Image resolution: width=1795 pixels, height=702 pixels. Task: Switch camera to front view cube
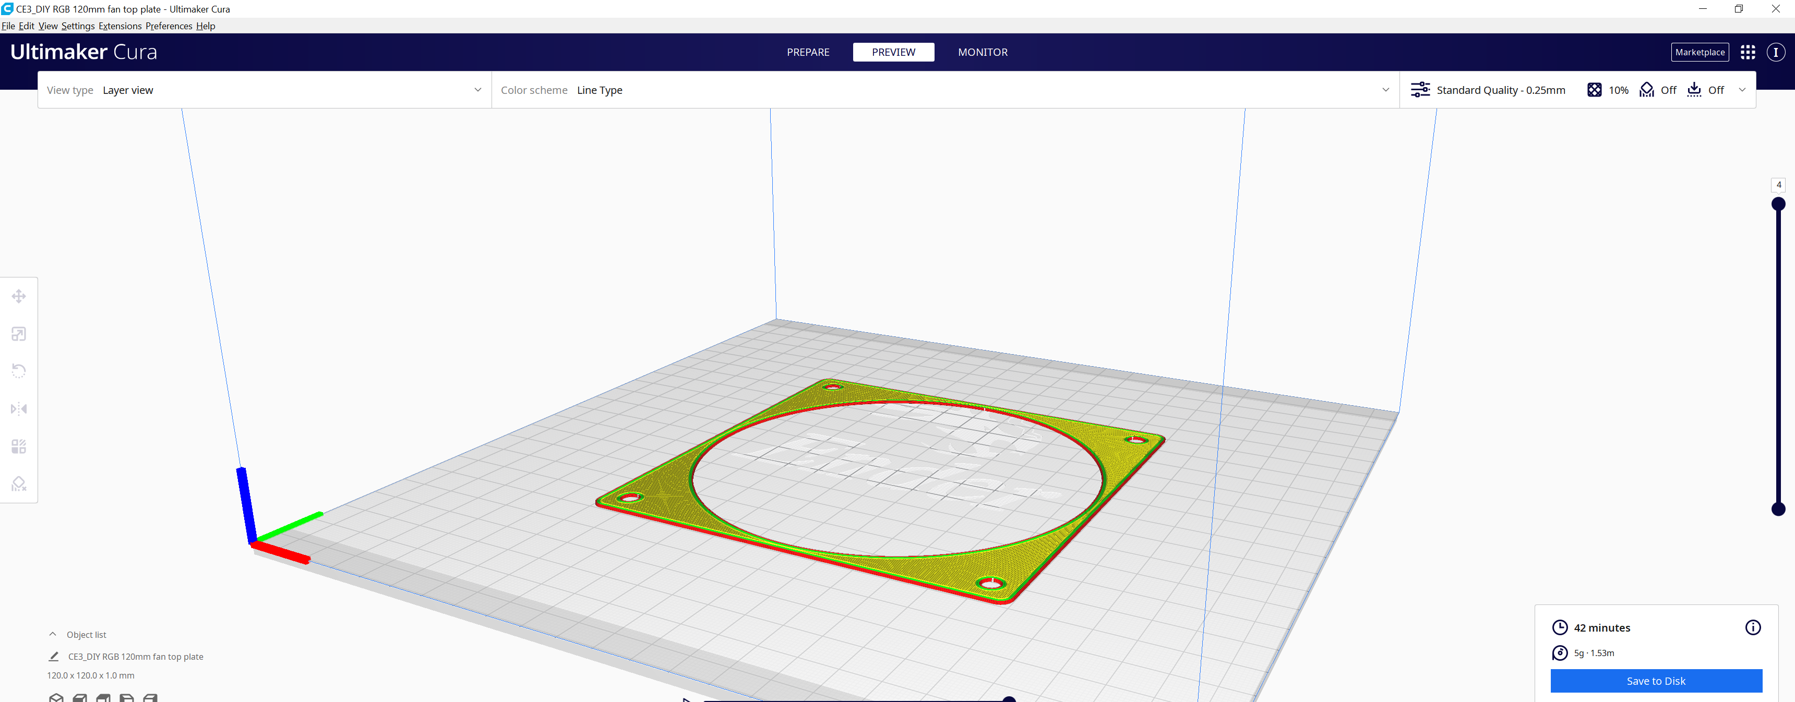click(80, 697)
